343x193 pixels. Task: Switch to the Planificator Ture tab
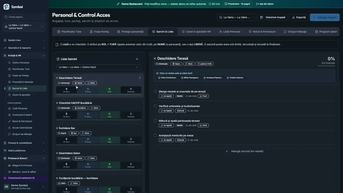tap(69, 32)
